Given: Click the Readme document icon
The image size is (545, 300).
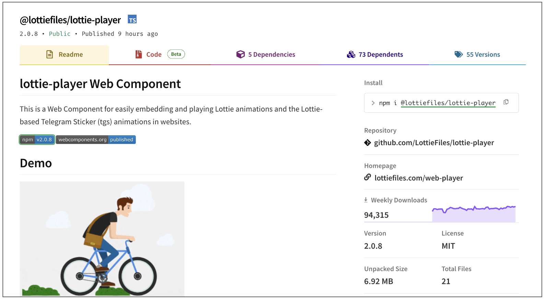Looking at the screenshot, I should coord(50,54).
